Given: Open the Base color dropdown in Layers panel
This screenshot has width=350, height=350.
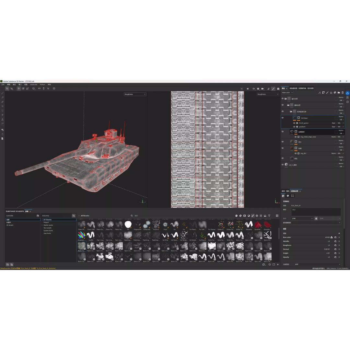Looking at the screenshot, I should 287,93.
